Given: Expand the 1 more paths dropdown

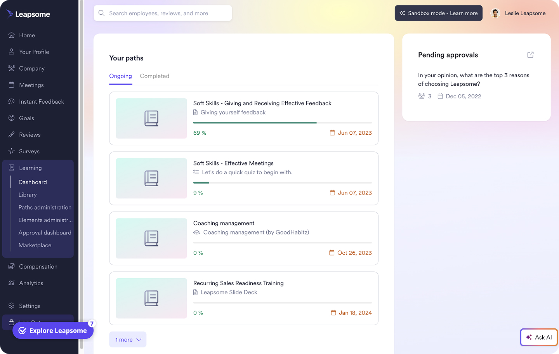Looking at the screenshot, I should (128, 339).
